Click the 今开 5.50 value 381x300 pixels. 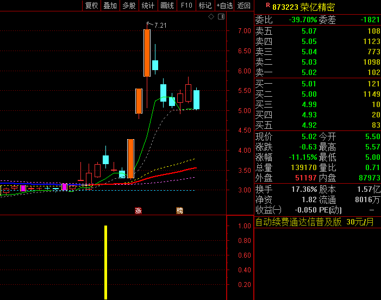coord(373,136)
